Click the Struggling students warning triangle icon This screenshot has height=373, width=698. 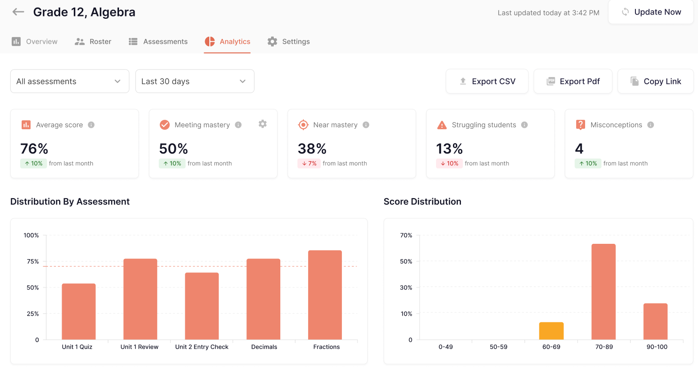click(x=441, y=124)
